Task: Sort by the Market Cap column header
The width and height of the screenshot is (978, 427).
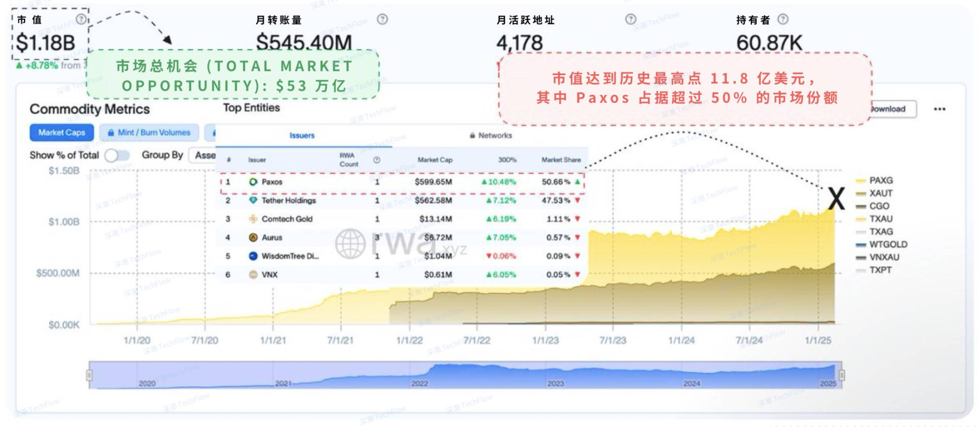Action: 435,160
